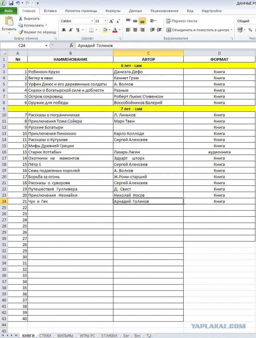The image size is (256, 338).
Task: Switch to the Формулы ribbon tab
Action: (113, 11)
